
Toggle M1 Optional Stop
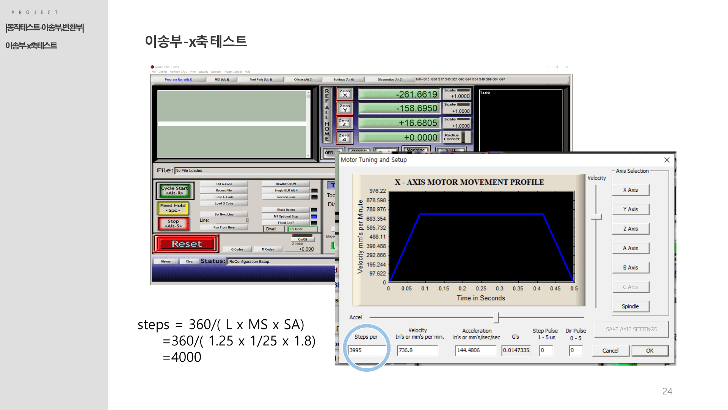coord(286,216)
